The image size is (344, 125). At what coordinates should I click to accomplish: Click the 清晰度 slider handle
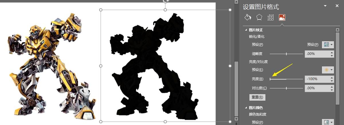coord(286,54)
